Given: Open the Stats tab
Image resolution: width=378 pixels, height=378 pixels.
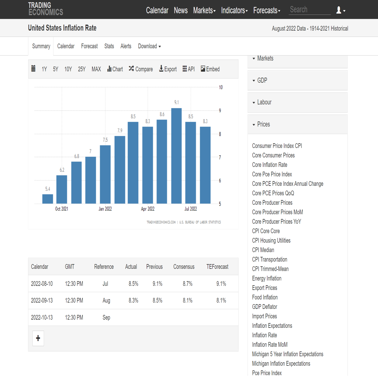Looking at the screenshot, I should tap(109, 46).
